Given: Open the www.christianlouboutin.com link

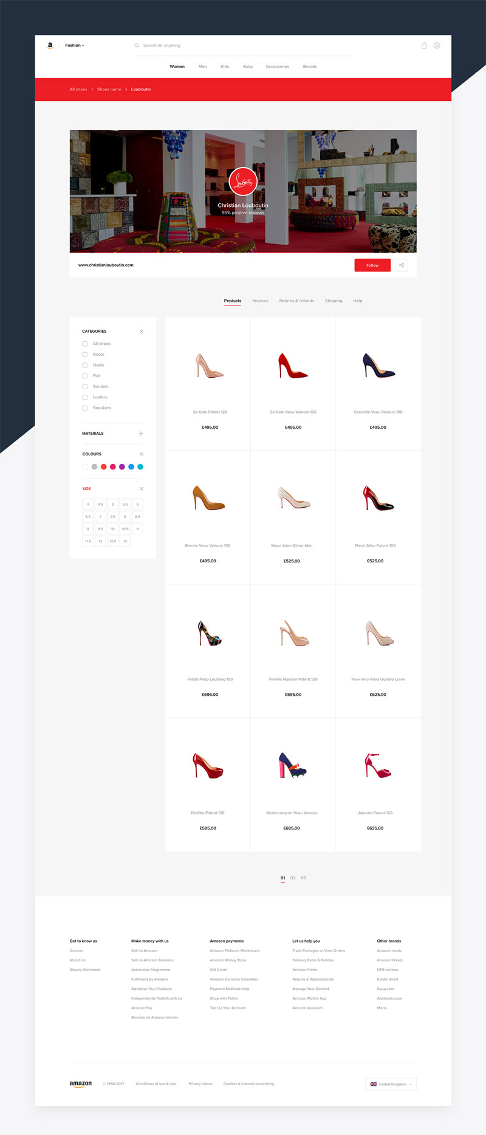Looking at the screenshot, I should pyautogui.click(x=106, y=265).
